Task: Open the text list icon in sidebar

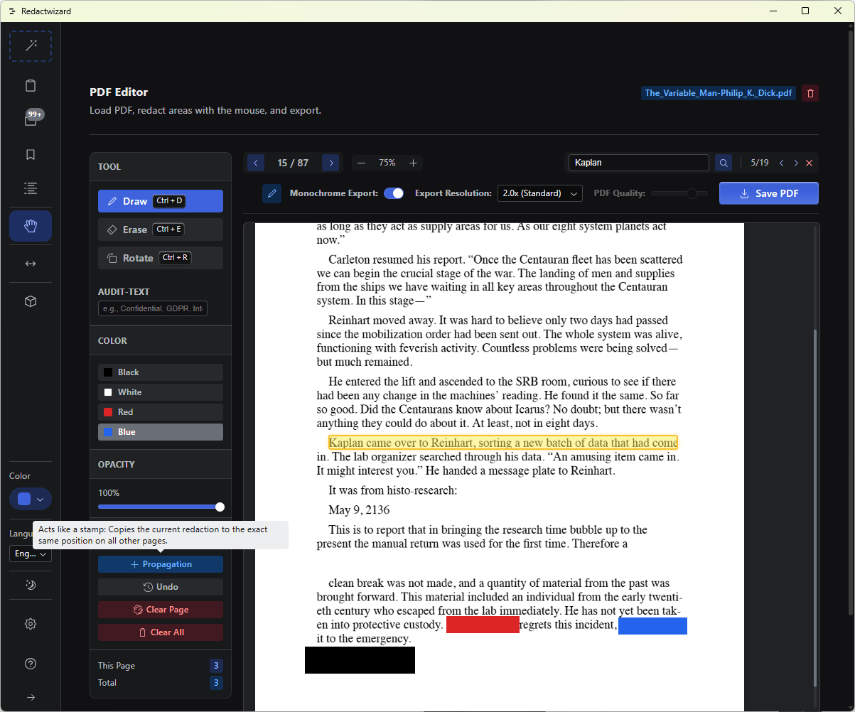Action: 31,188
